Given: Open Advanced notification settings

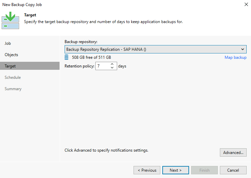Looking at the screenshot, I should 233,153.
